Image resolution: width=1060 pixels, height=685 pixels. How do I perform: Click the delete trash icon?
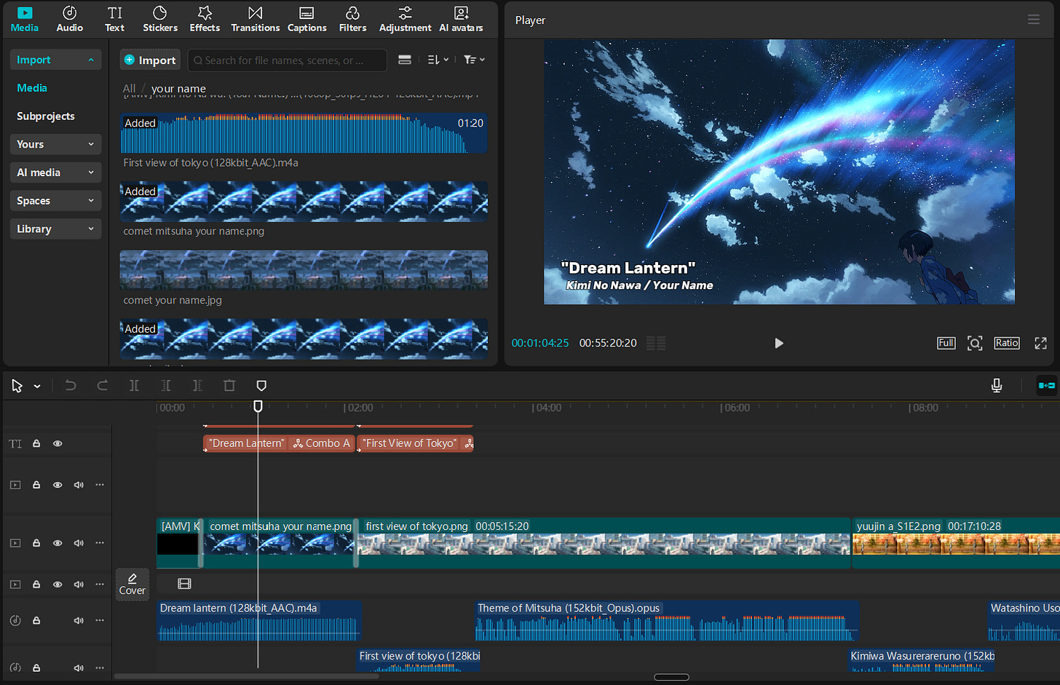pyautogui.click(x=229, y=386)
